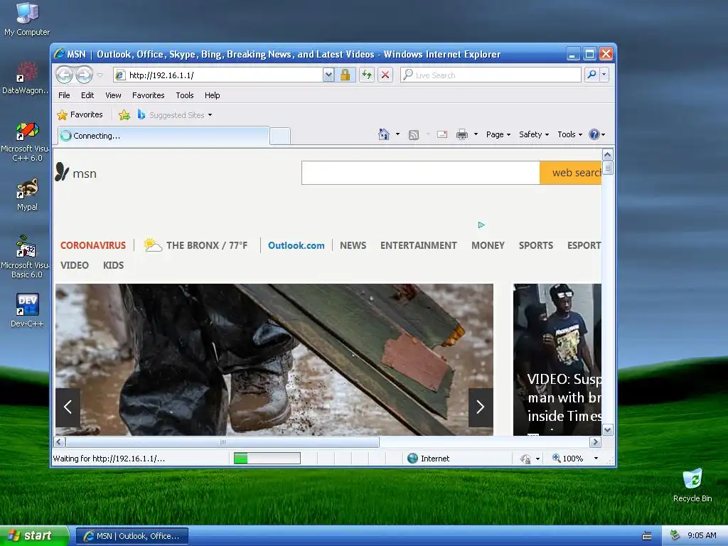Open the Page command menu
Viewport: 728px width, 546px height.
[498, 134]
